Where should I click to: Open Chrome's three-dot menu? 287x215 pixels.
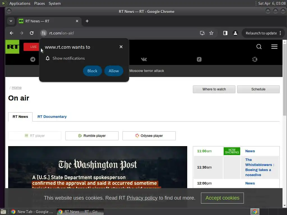[x=280, y=33]
